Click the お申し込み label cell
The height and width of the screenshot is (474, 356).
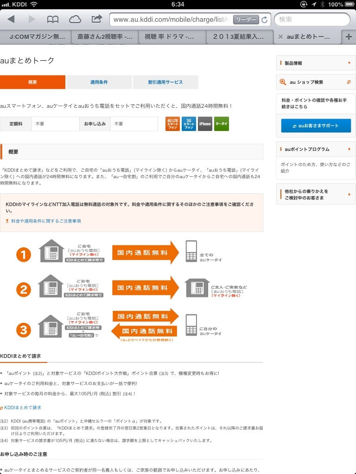coord(95,124)
